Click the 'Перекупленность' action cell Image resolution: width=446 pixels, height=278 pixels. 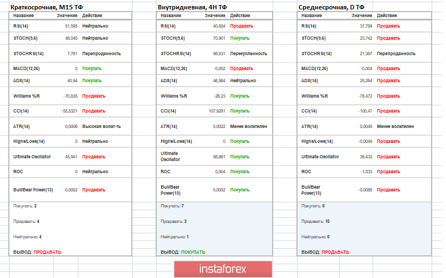pyautogui.click(x=248, y=54)
